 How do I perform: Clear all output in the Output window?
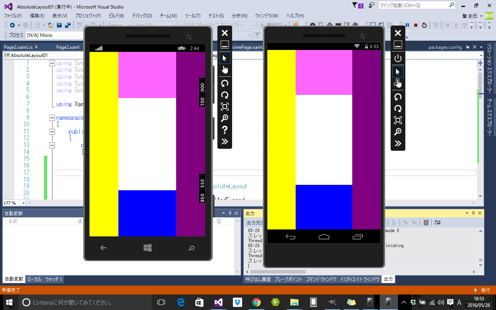(426, 222)
